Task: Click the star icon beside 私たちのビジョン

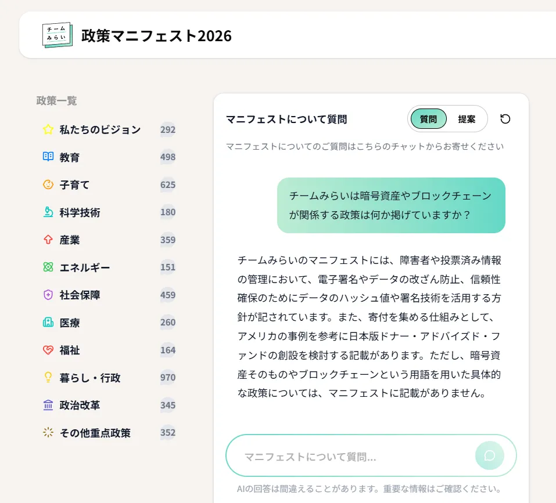Action: click(48, 129)
